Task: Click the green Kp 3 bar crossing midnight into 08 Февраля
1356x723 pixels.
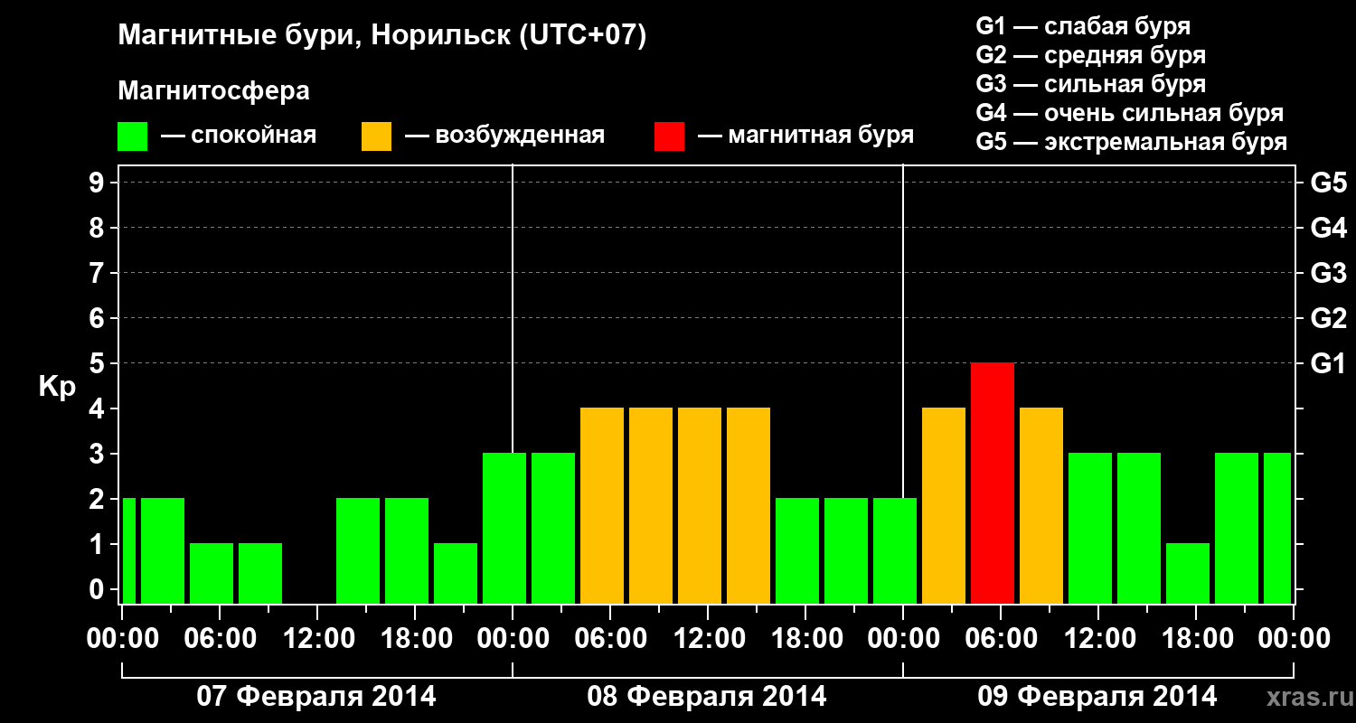Action: point(504,529)
